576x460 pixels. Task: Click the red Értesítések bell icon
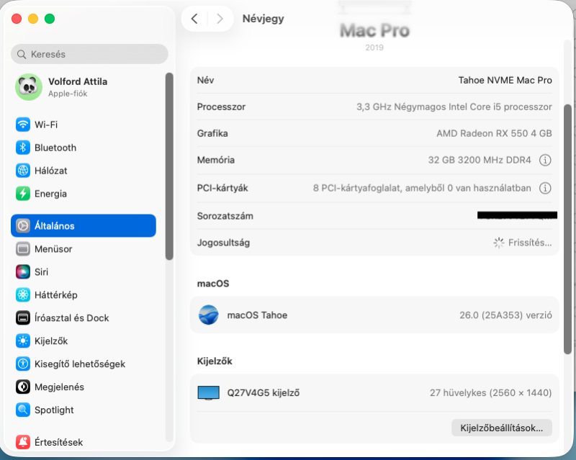[23, 442]
